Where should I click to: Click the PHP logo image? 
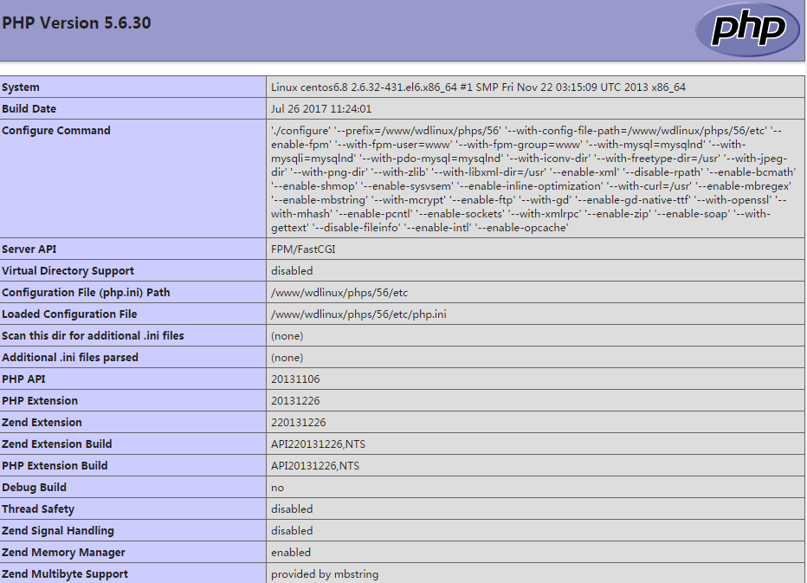point(747,29)
